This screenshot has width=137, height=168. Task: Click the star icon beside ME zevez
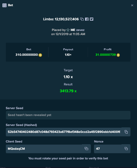[x=68, y=30]
